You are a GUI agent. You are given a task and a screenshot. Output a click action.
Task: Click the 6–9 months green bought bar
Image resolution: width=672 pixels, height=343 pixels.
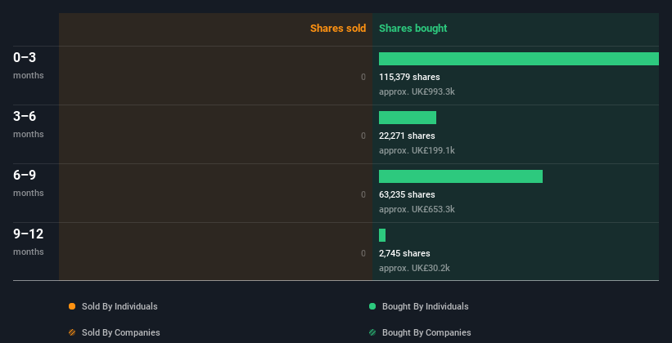tap(461, 176)
